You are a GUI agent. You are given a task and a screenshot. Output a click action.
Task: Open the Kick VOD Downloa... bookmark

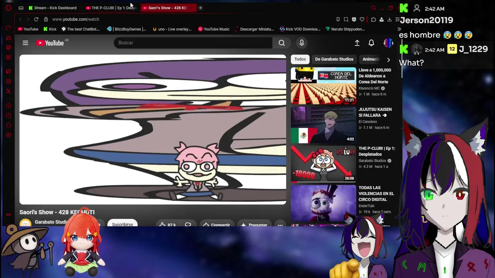pyautogui.click(x=300, y=29)
